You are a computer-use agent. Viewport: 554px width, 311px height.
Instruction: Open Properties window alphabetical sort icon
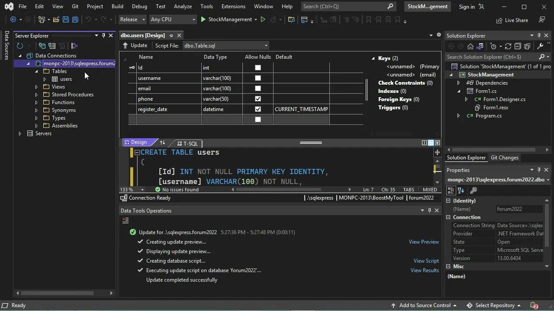click(461, 190)
